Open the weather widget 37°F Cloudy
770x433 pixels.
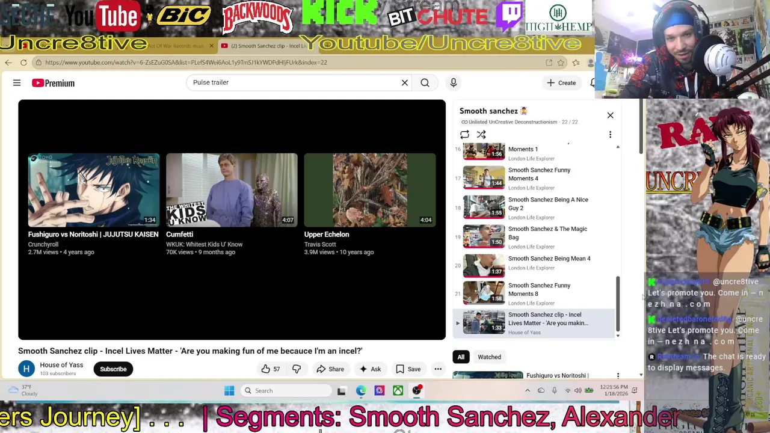pos(22,391)
